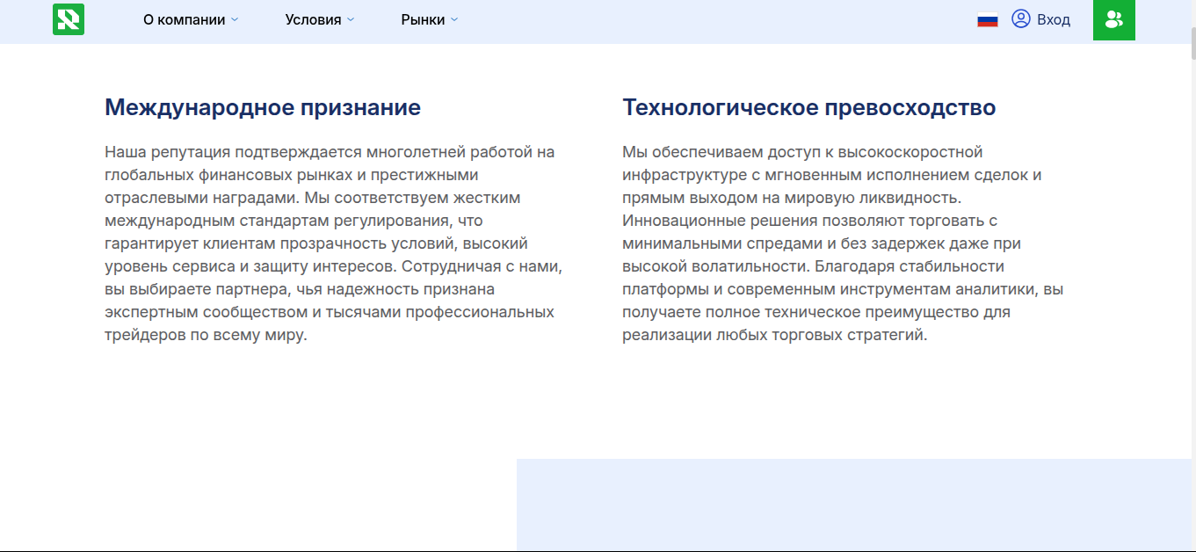Click the Вход login link
This screenshot has width=1196, height=552.
point(1053,20)
